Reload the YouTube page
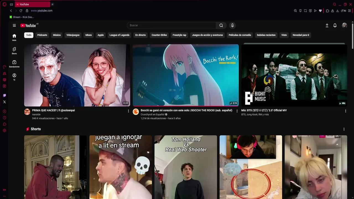Image resolution: width=354 pixels, height=199 pixels. tap(21, 11)
